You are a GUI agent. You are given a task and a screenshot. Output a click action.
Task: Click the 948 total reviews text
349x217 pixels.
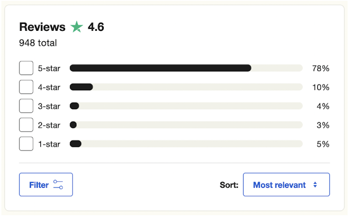point(38,43)
